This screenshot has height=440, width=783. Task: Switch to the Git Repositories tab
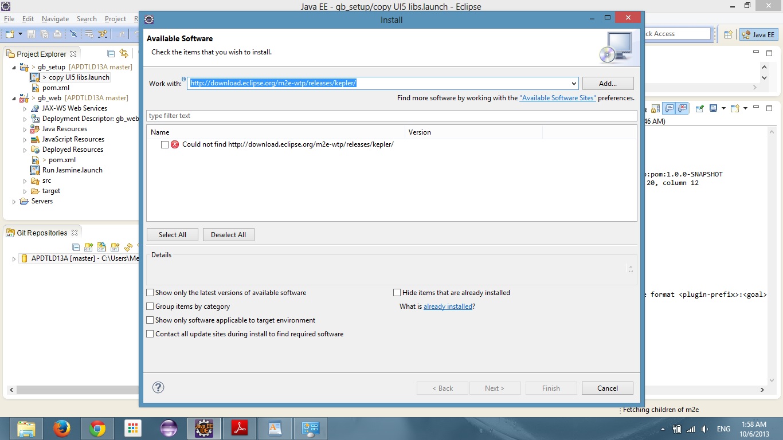coord(41,233)
